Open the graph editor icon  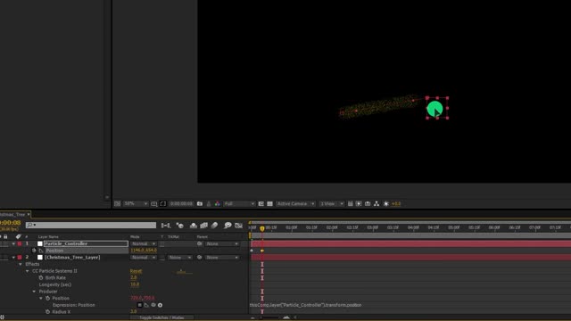(239, 226)
